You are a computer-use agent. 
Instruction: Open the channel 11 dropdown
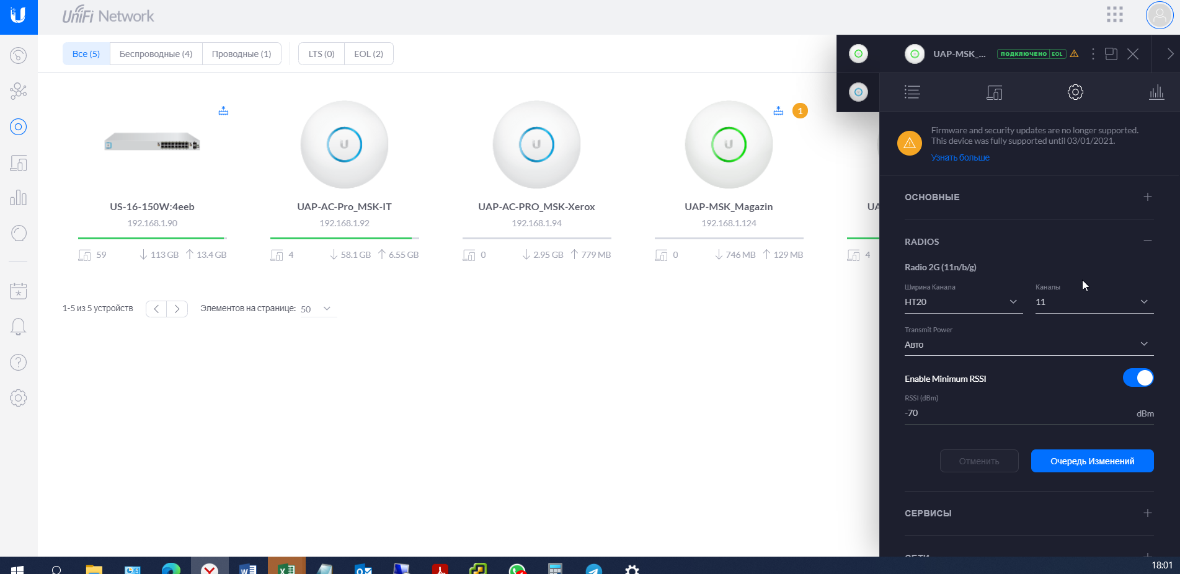click(1094, 302)
